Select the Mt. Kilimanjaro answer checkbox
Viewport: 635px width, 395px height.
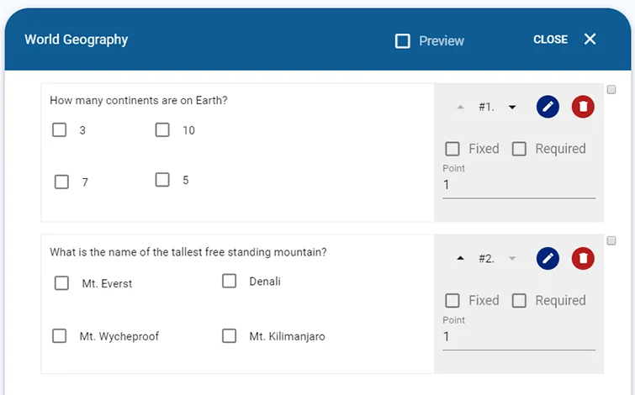tap(230, 336)
